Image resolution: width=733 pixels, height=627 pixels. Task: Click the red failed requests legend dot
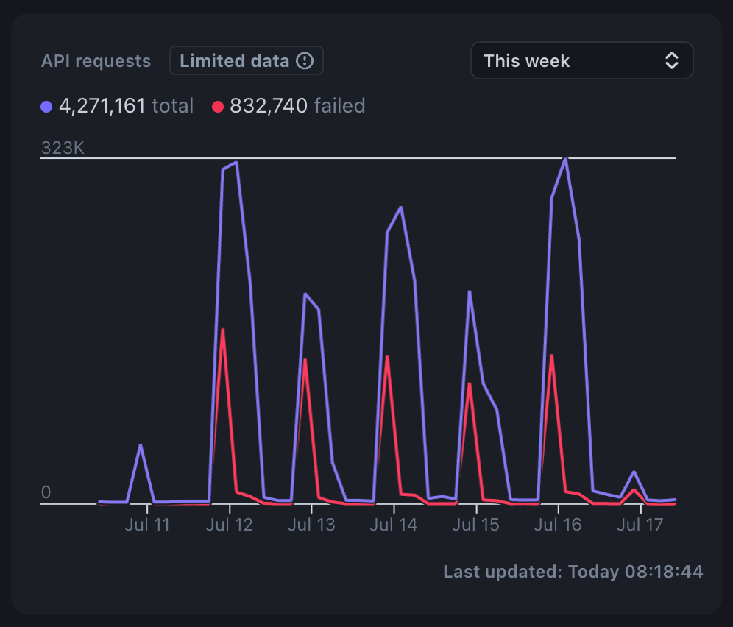[x=218, y=107]
